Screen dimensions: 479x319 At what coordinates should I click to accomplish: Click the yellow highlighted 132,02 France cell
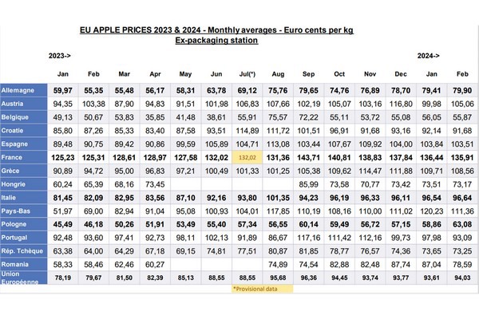pos(247,158)
